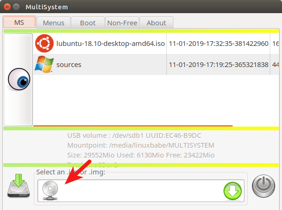
Task: Switch to the MS tab
Action: 19,22
